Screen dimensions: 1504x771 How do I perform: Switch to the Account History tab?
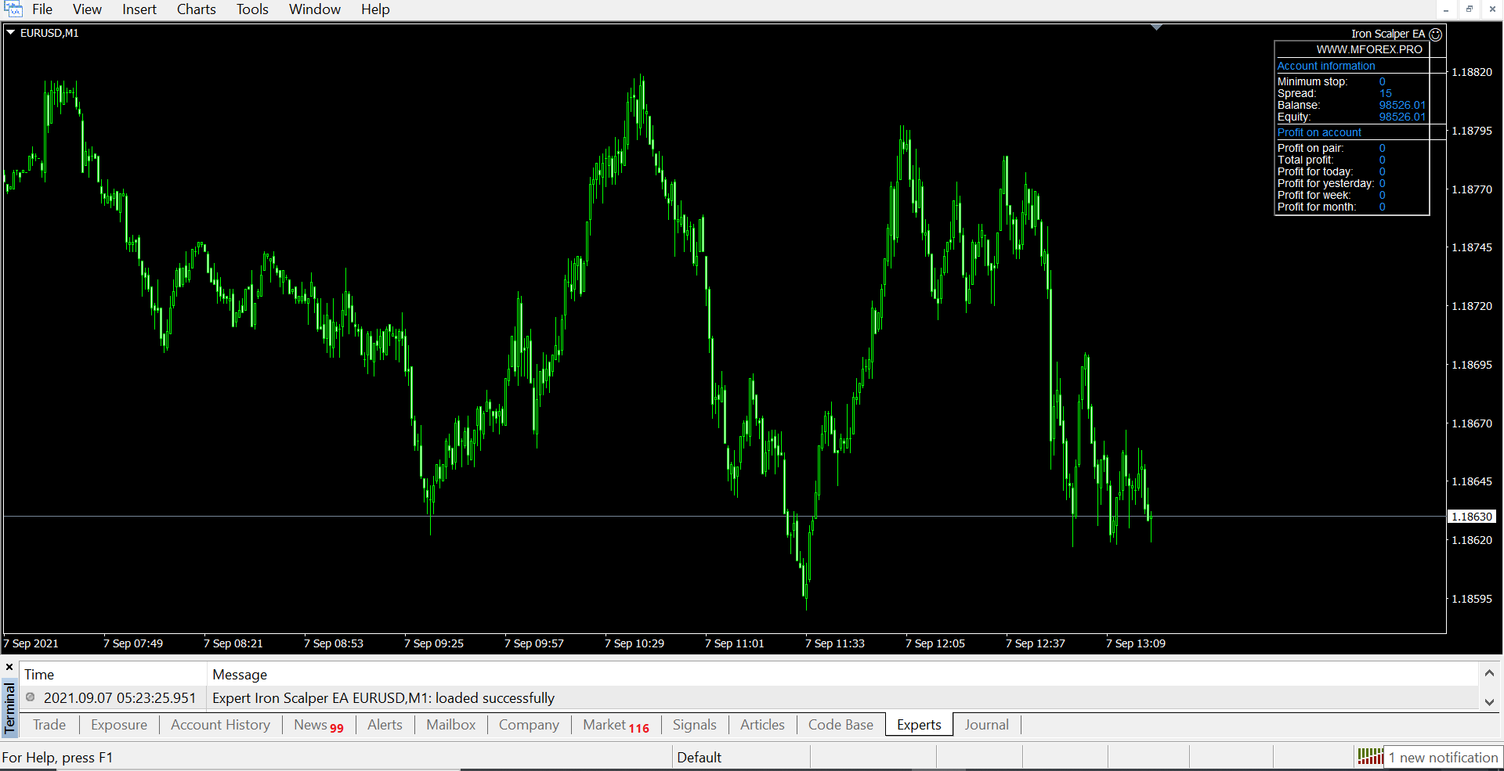220,725
